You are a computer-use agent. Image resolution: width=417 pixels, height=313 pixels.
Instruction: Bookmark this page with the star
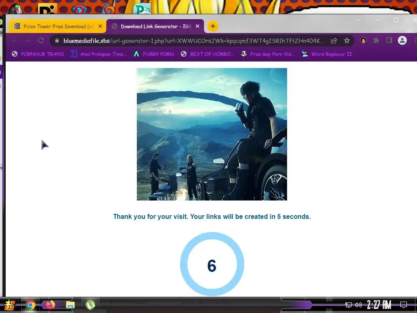(347, 41)
